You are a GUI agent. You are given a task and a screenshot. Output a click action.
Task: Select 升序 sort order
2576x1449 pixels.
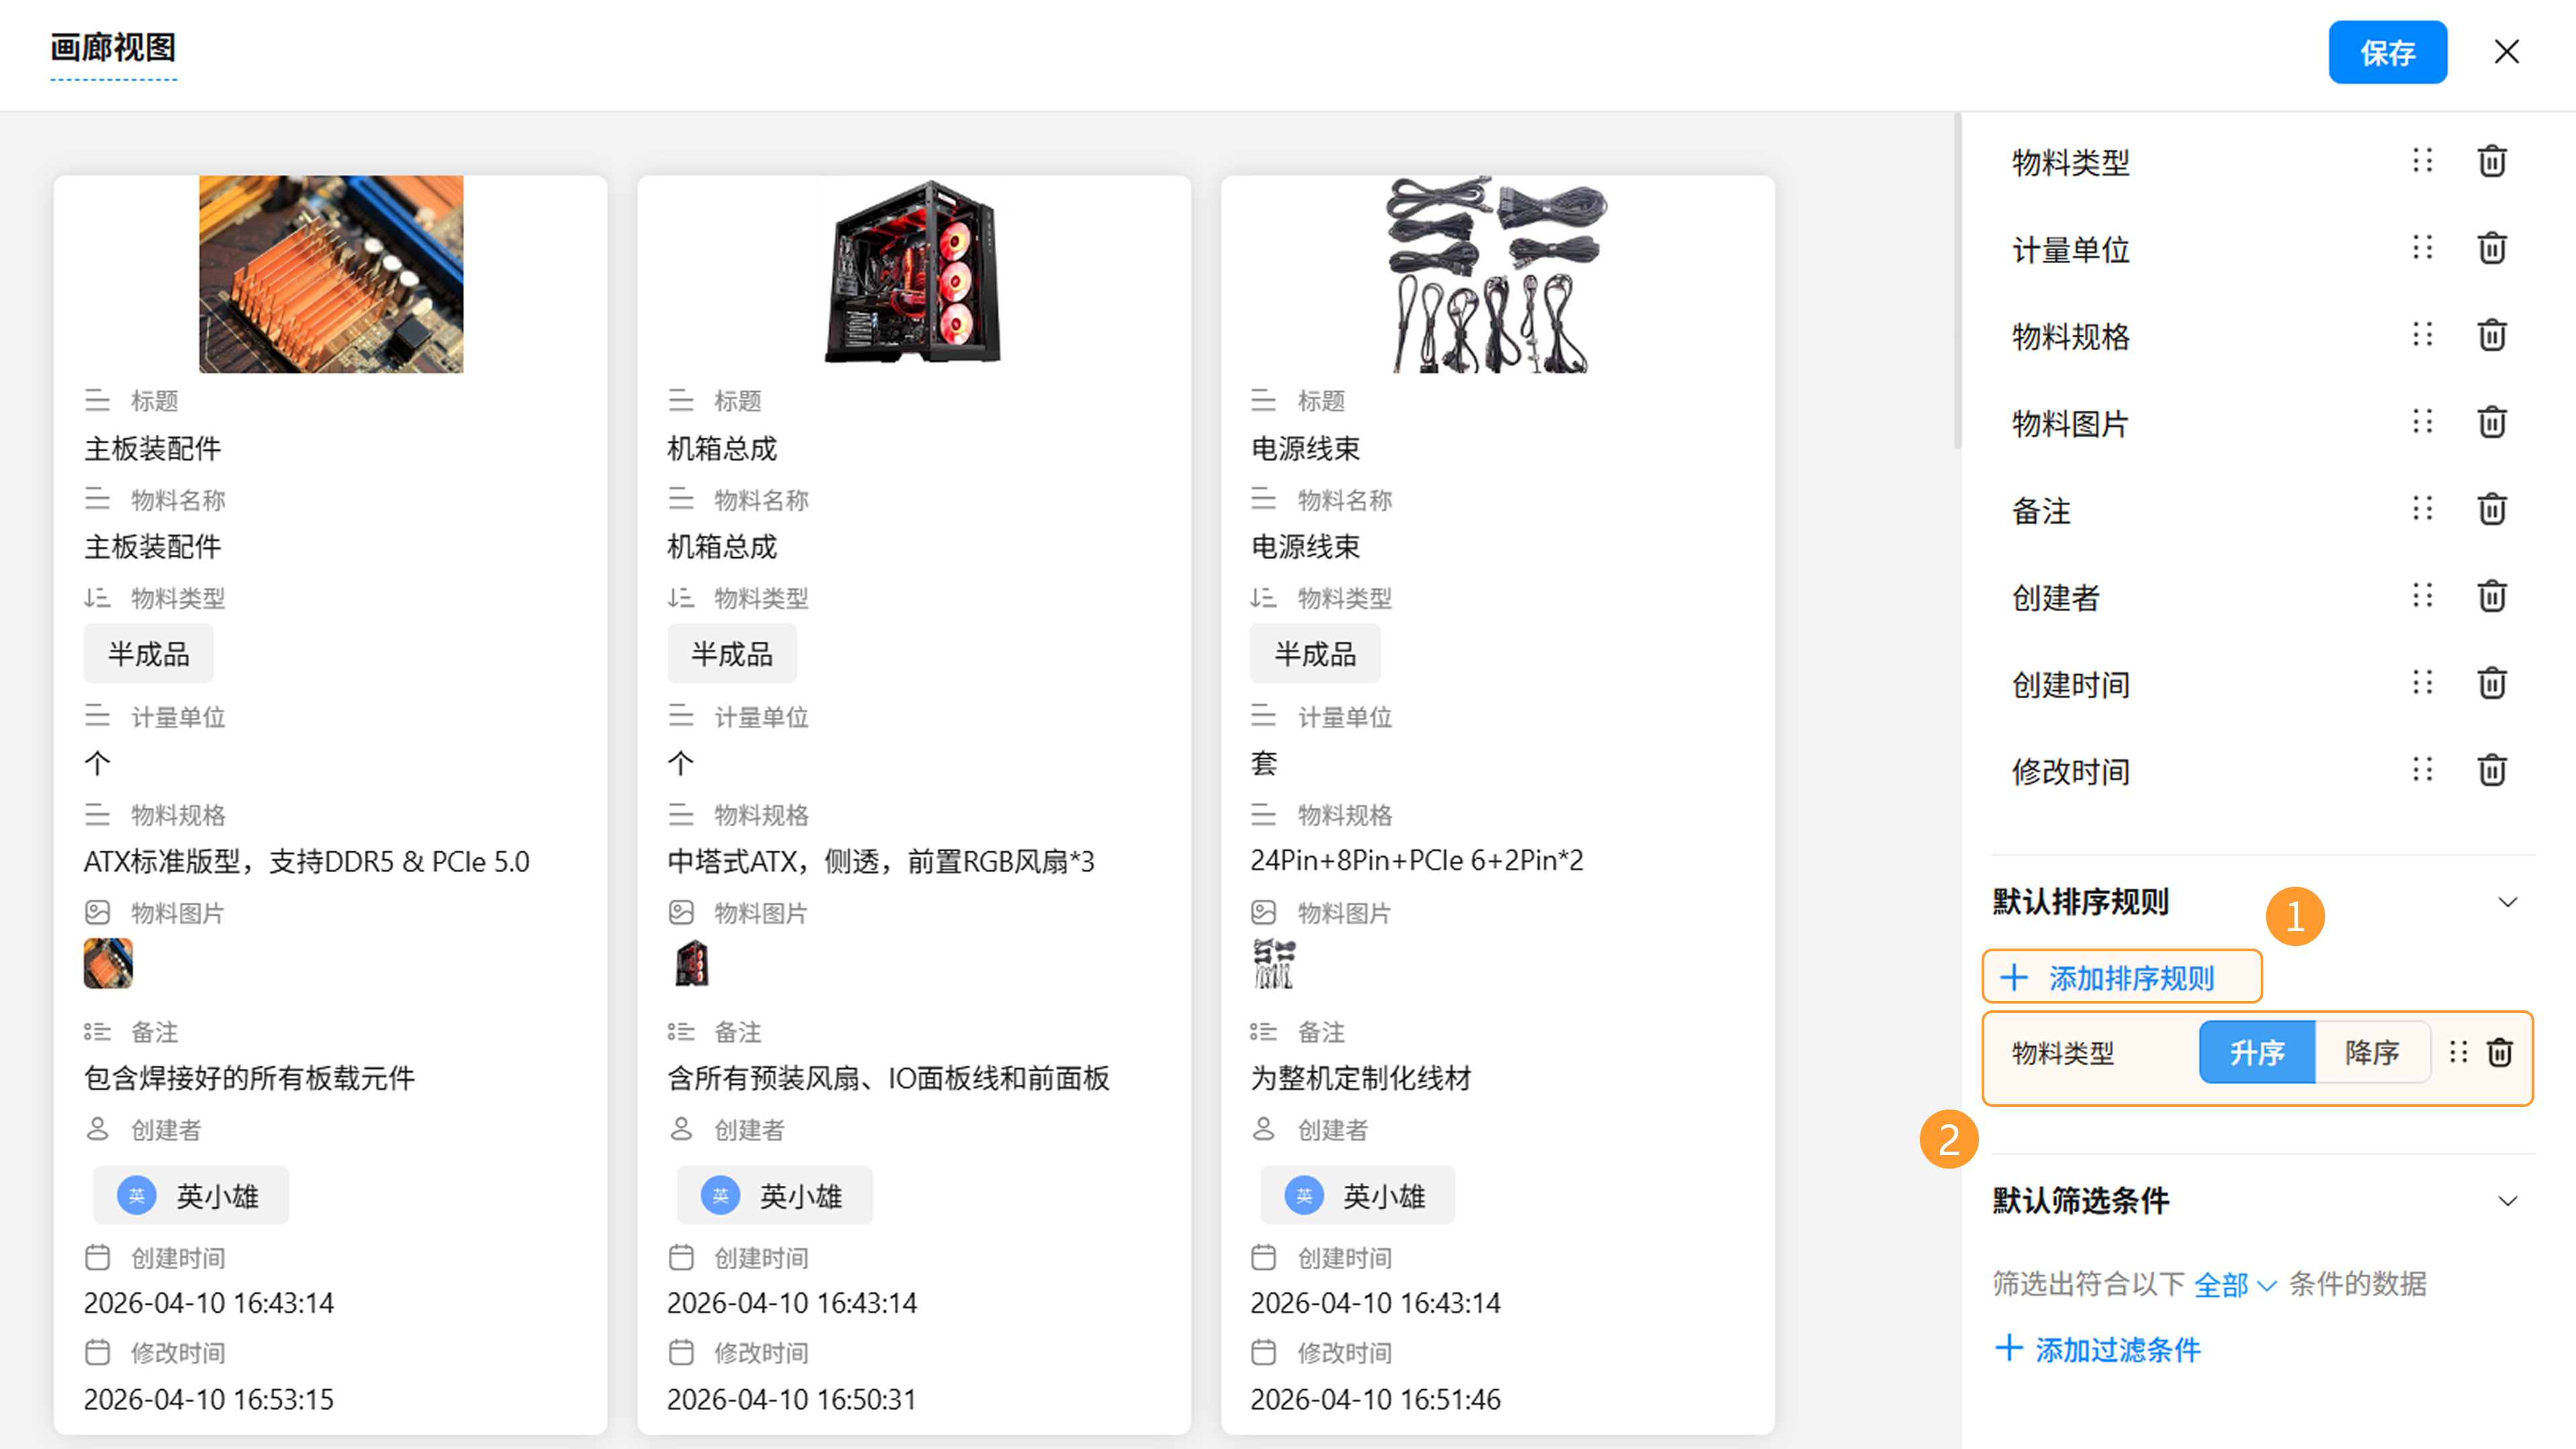(x=2256, y=1052)
